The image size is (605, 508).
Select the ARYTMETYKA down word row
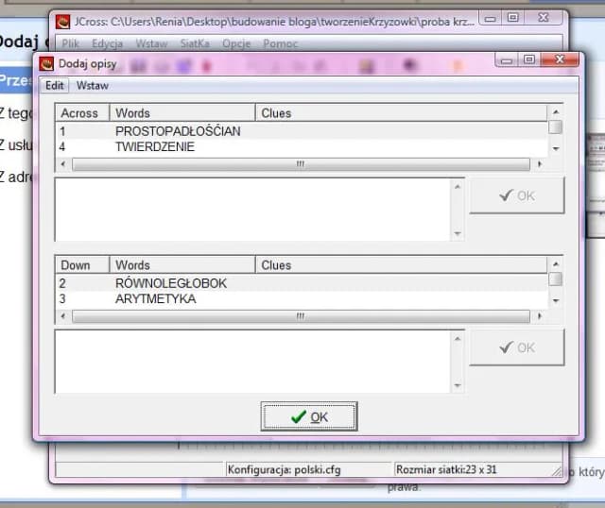155,299
